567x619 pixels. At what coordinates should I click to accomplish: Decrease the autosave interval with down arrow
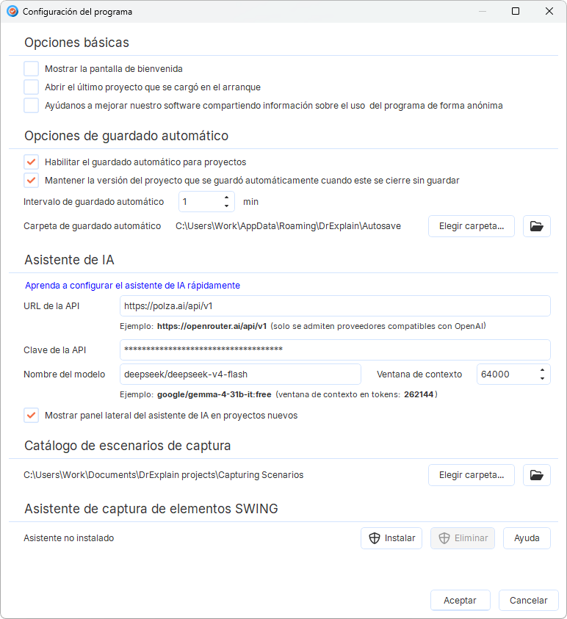click(227, 206)
